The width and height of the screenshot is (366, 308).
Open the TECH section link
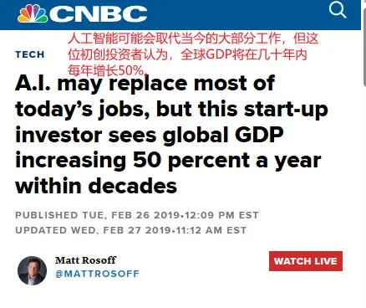point(30,54)
